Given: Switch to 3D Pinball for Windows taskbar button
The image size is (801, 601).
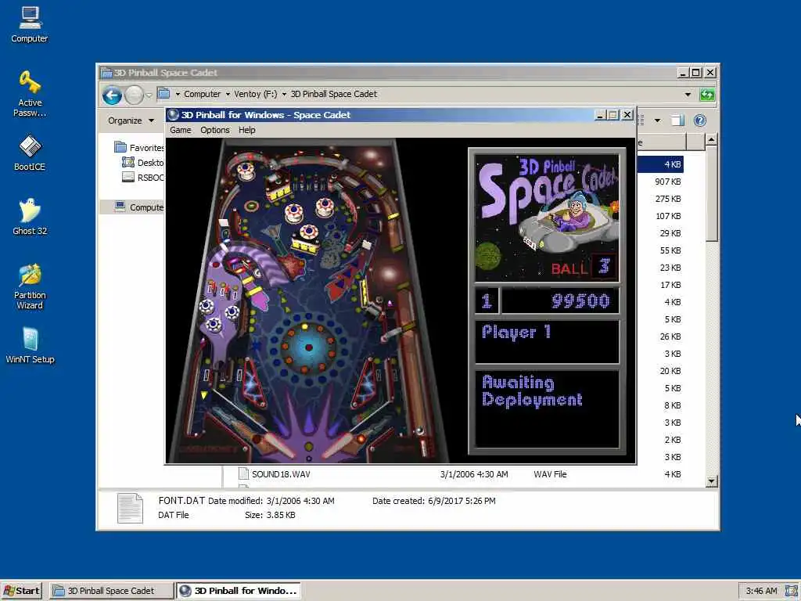Looking at the screenshot, I should pyautogui.click(x=238, y=591).
